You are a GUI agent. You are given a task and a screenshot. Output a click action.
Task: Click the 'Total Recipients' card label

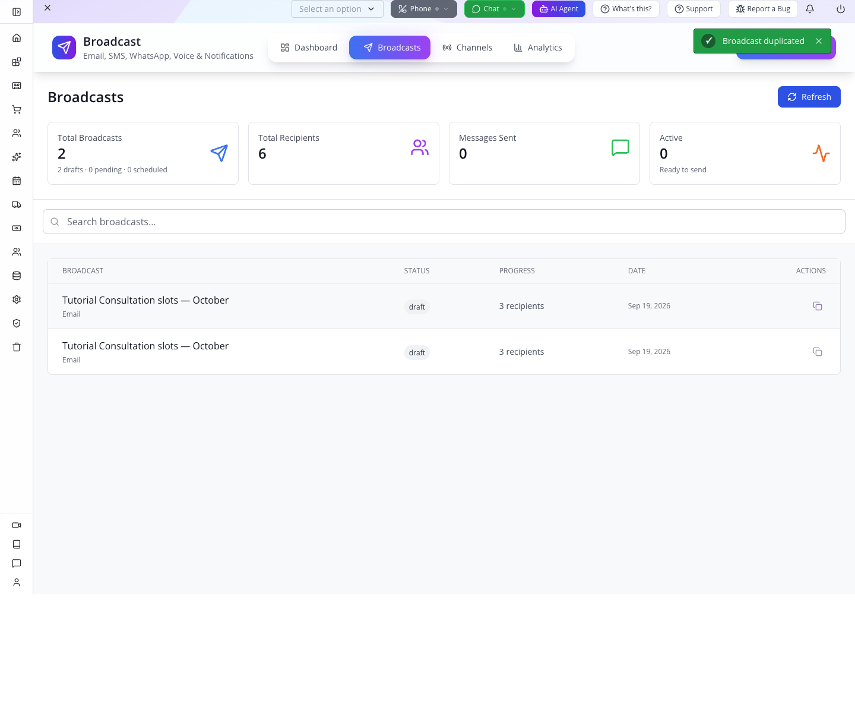click(289, 138)
